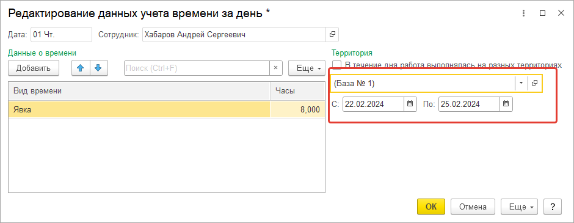The image size is (574, 223).
Task: Click the Поиск (Ctrl+F) search field
Action: pyautogui.click(x=197, y=68)
